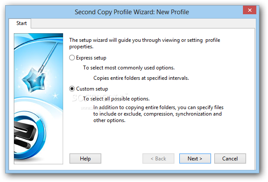Close the Second Copy Profile Wizard window
The width and height of the screenshot is (268, 182).
pos(249,10)
